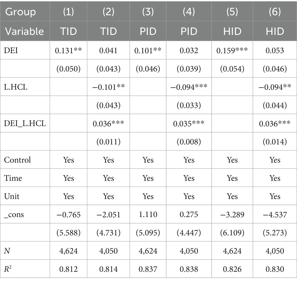297x283 pixels.
Task: Click the DEI_L.HCL row label
Action: [25, 124]
